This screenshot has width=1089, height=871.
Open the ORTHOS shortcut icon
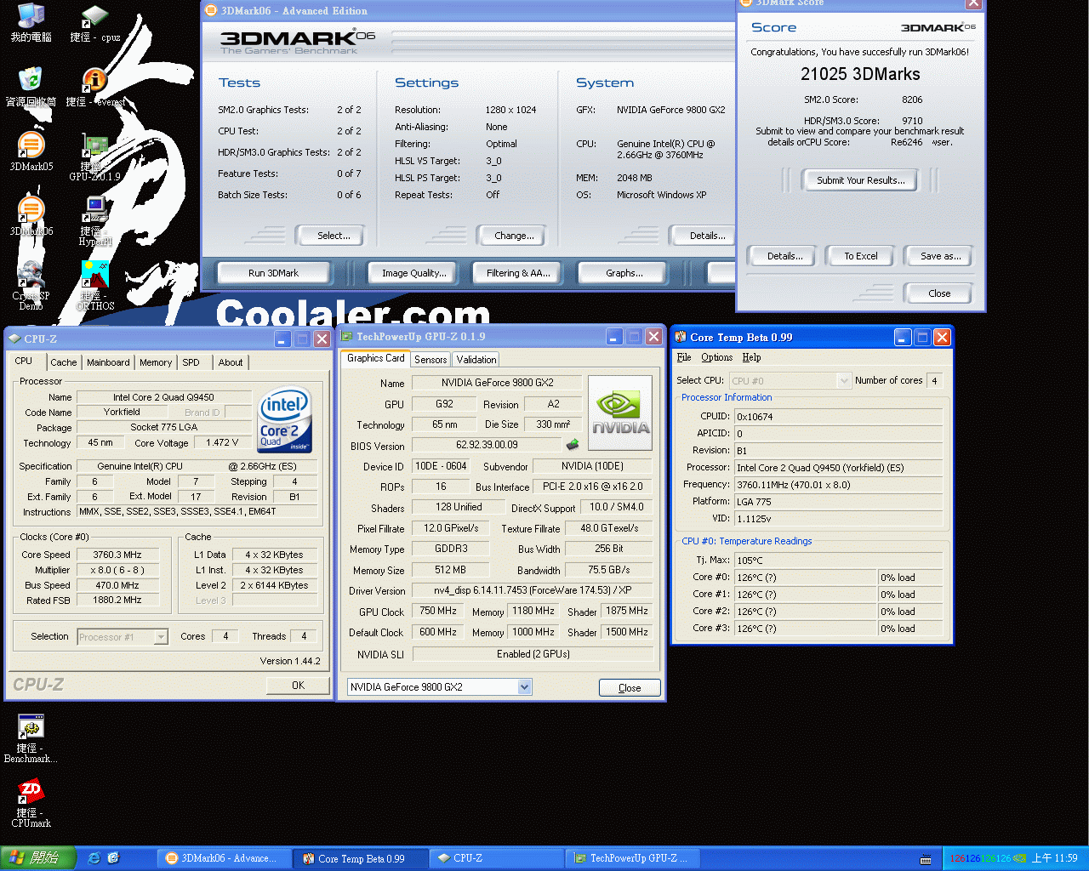(94, 287)
